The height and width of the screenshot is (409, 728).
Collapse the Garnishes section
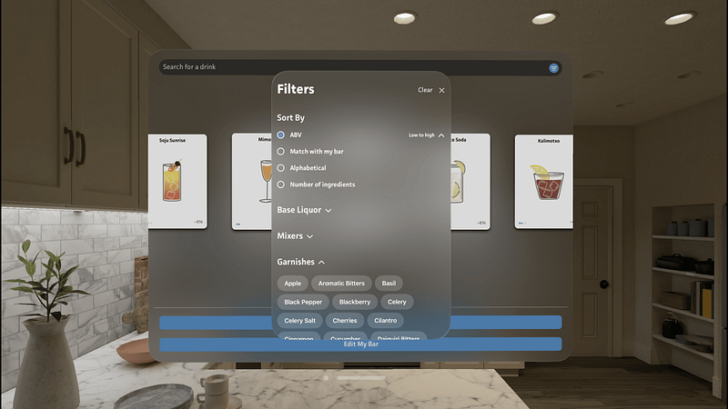pos(300,262)
